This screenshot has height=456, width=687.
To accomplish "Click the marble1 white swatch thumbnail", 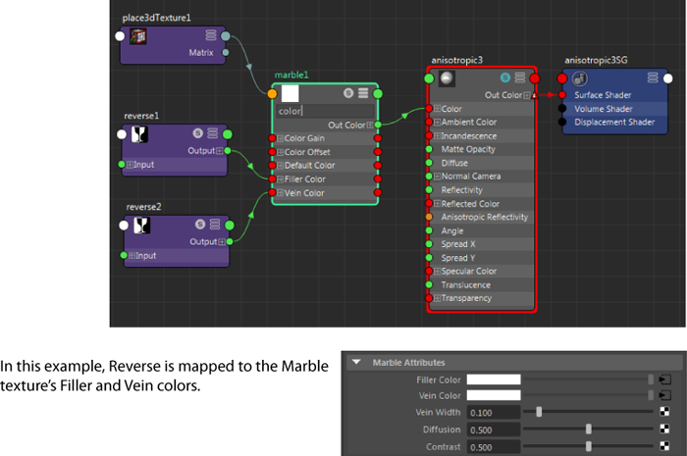I will coord(291,93).
